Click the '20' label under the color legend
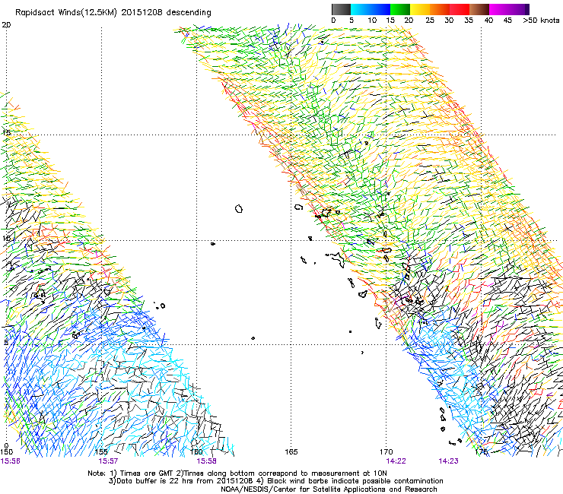The height and width of the screenshot is (494, 563). click(409, 21)
